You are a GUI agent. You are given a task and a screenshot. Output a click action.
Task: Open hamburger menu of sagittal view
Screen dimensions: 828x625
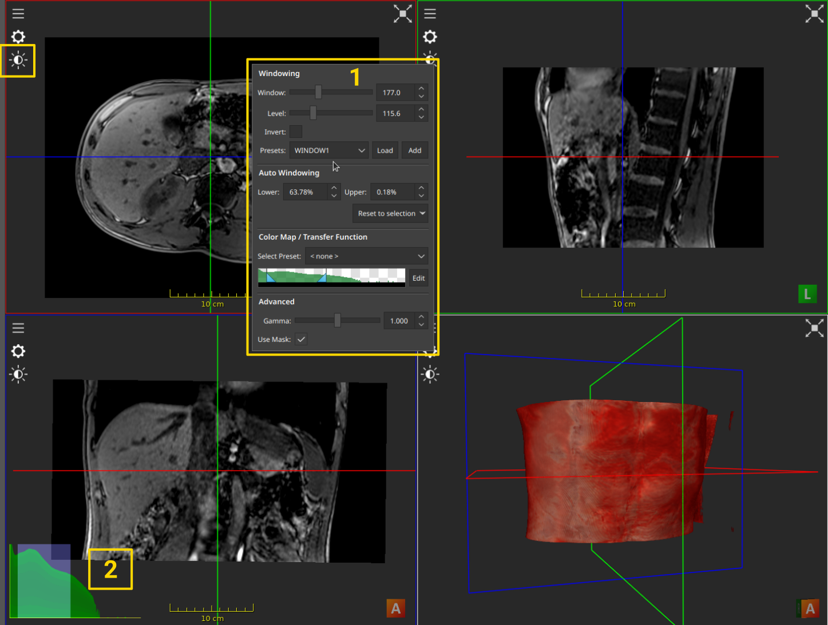coord(430,14)
